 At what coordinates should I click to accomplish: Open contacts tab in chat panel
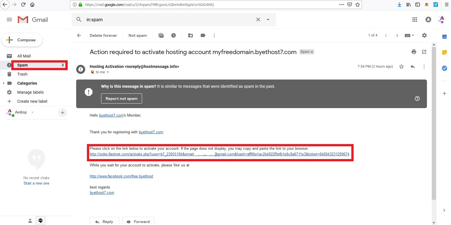pyautogui.click(x=30, y=221)
